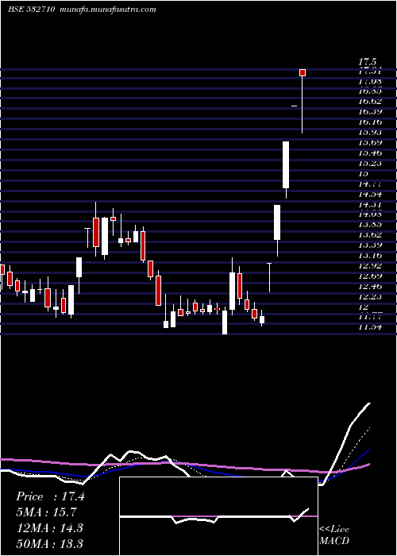Screen dimensions: 397x556
Task: Click the <<Live MACD label
Action: tap(334, 535)
